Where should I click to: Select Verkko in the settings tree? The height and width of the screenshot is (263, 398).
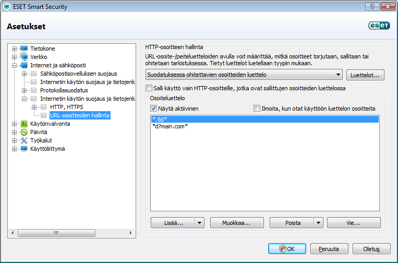click(39, 57)
